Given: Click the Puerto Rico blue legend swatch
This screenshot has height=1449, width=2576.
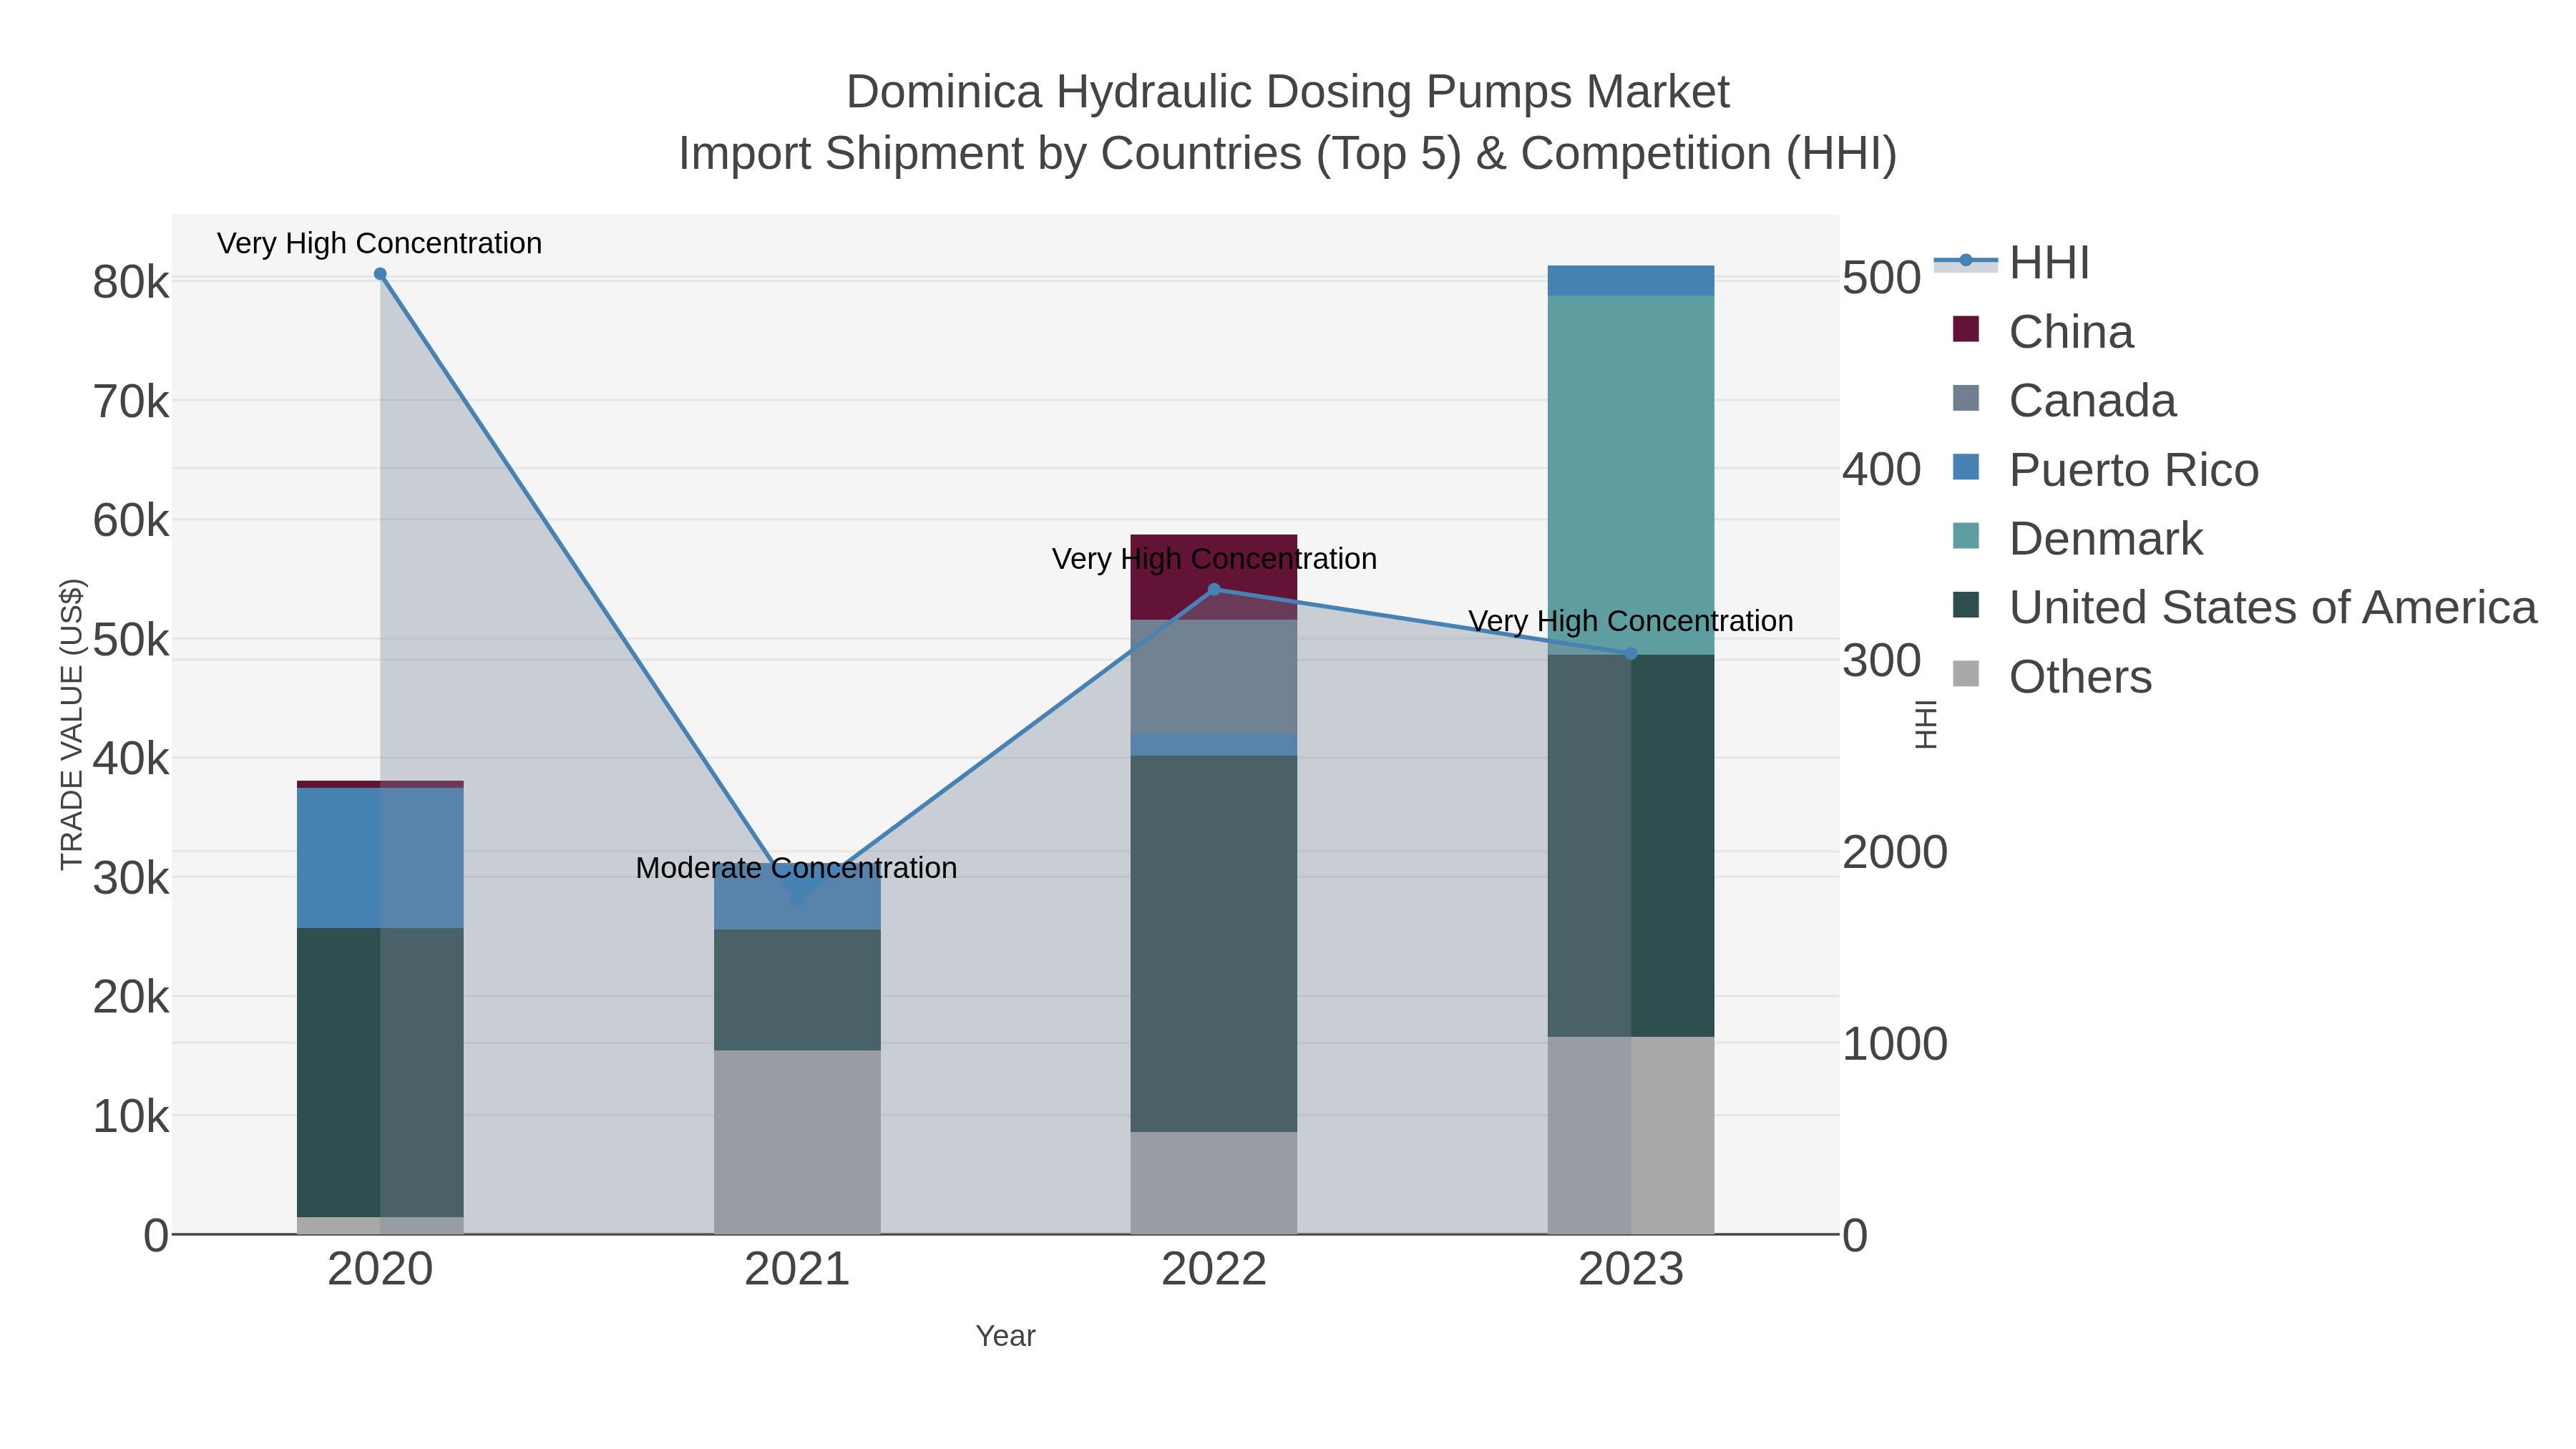Looking at the screenshot, I should [1966, 466].
